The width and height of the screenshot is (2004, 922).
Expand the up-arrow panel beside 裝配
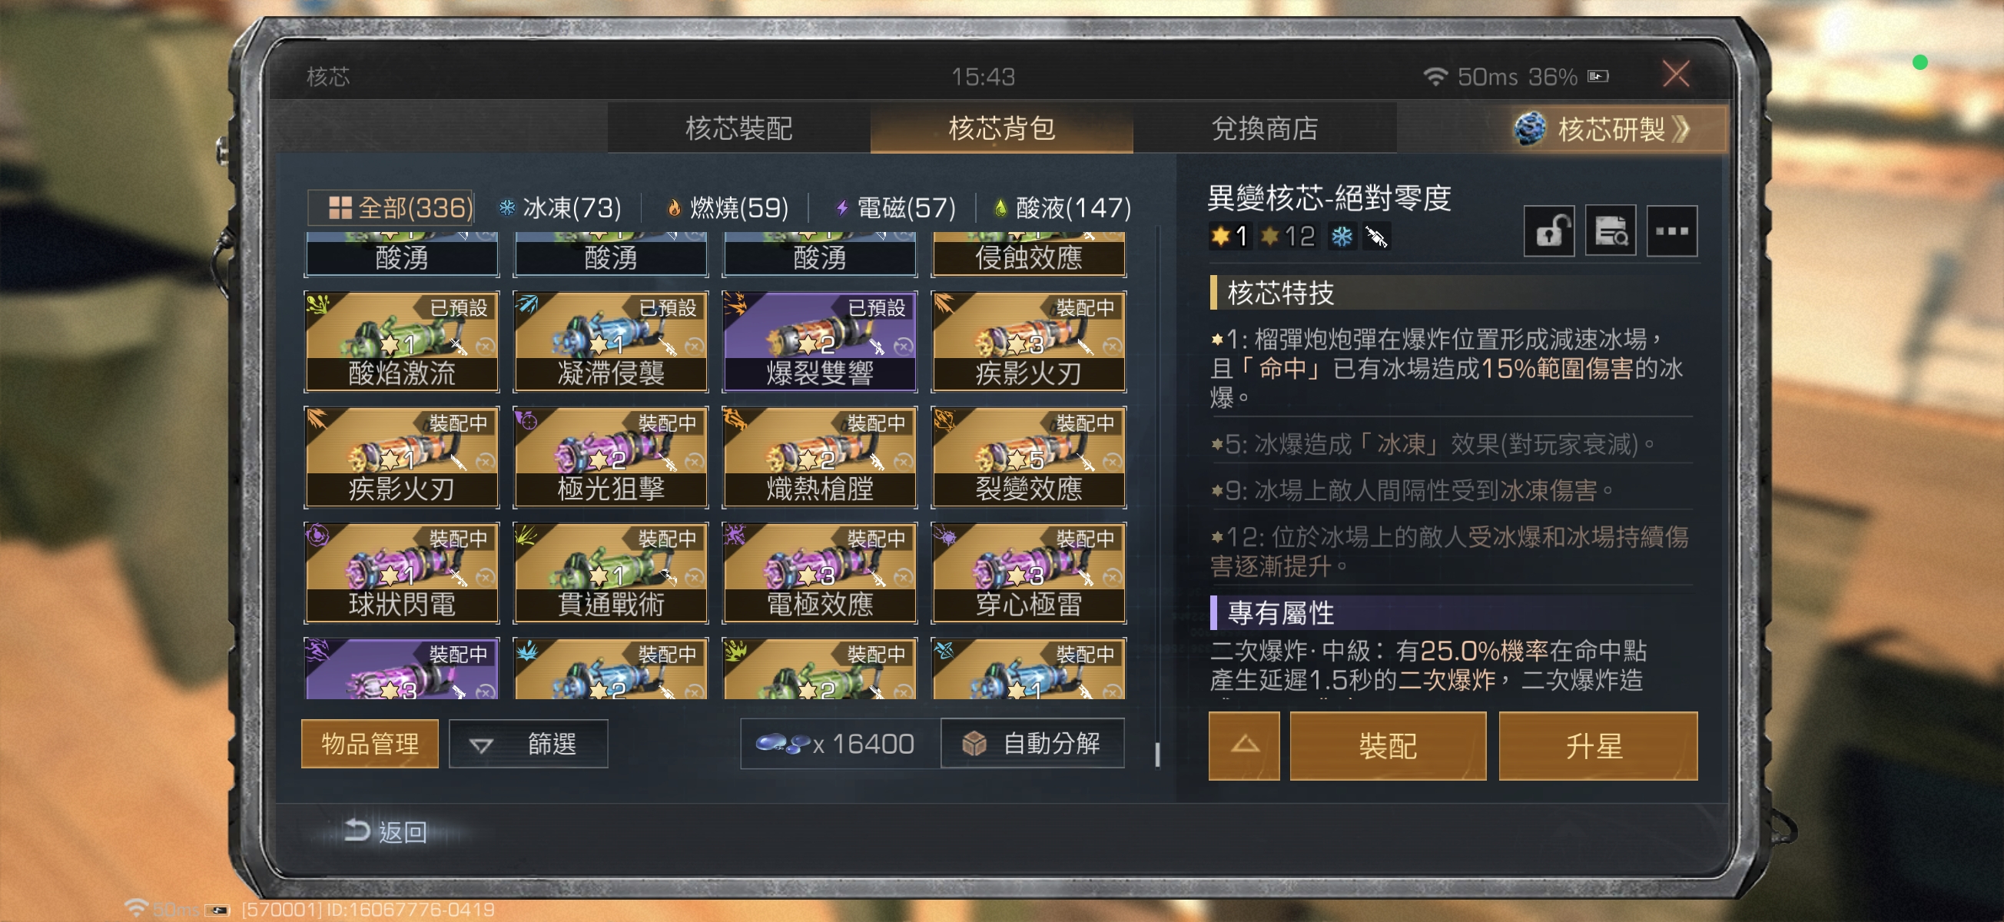coord(1244,745)
